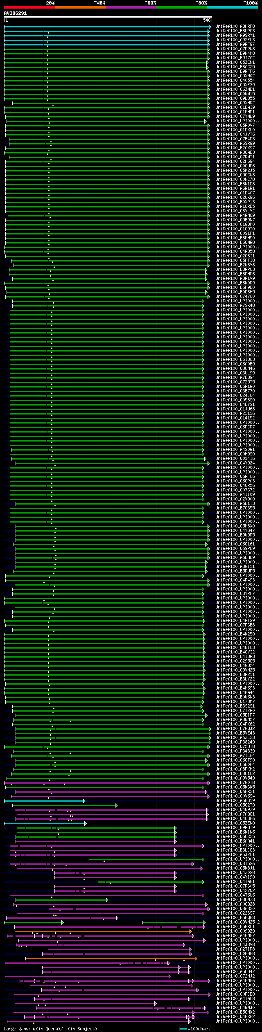Select the UniRef100_B9RFF6 label
The height and width of the screenshot is (1032, 262).
click(x=235, y=72)
